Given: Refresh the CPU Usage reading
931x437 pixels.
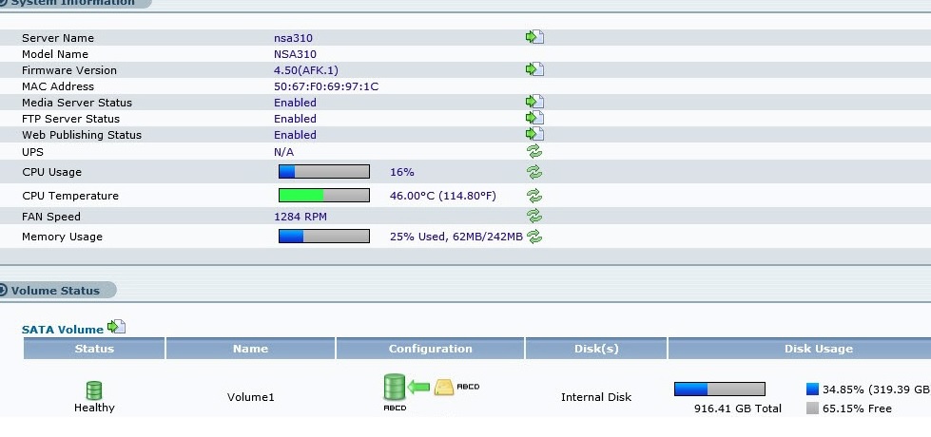Looking at the screenshot, I should (534, 172).
